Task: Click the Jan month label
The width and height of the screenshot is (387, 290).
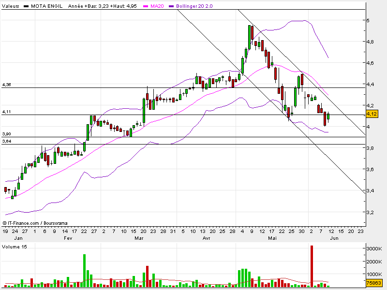Action: (18, 238)
